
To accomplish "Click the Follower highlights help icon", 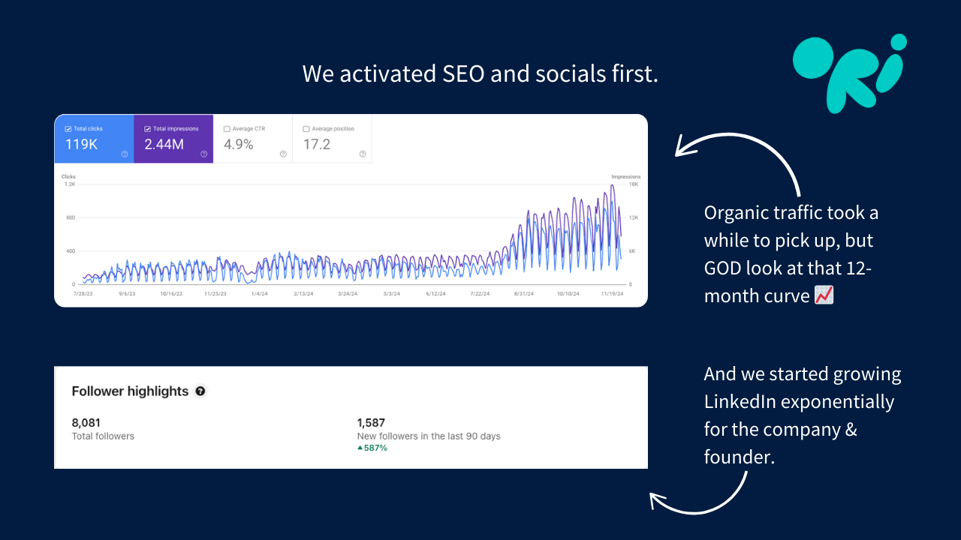I will tap(200, 391).
